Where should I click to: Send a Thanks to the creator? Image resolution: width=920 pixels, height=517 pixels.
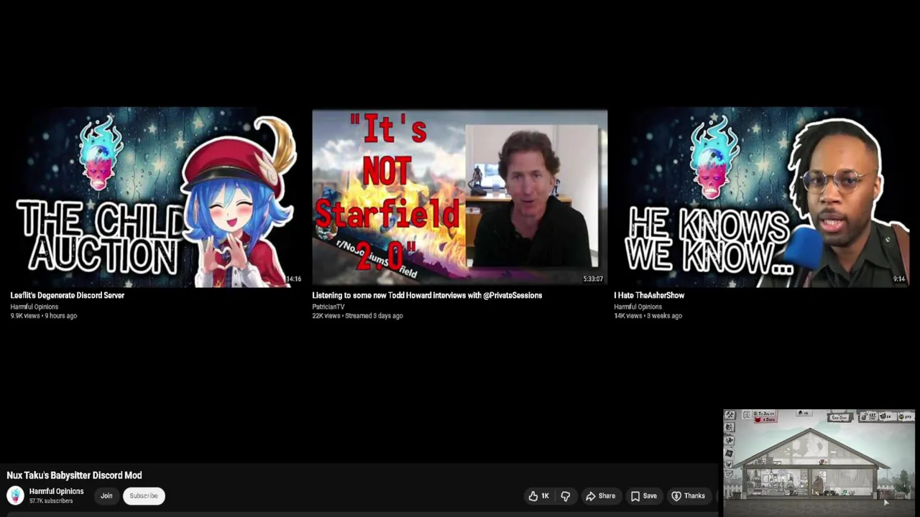[x=688, y=495]
